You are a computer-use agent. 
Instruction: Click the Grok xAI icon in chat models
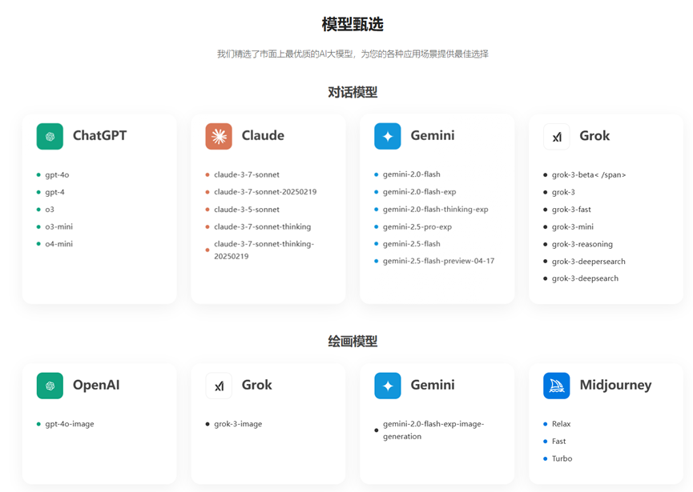(x=557, y=136)
